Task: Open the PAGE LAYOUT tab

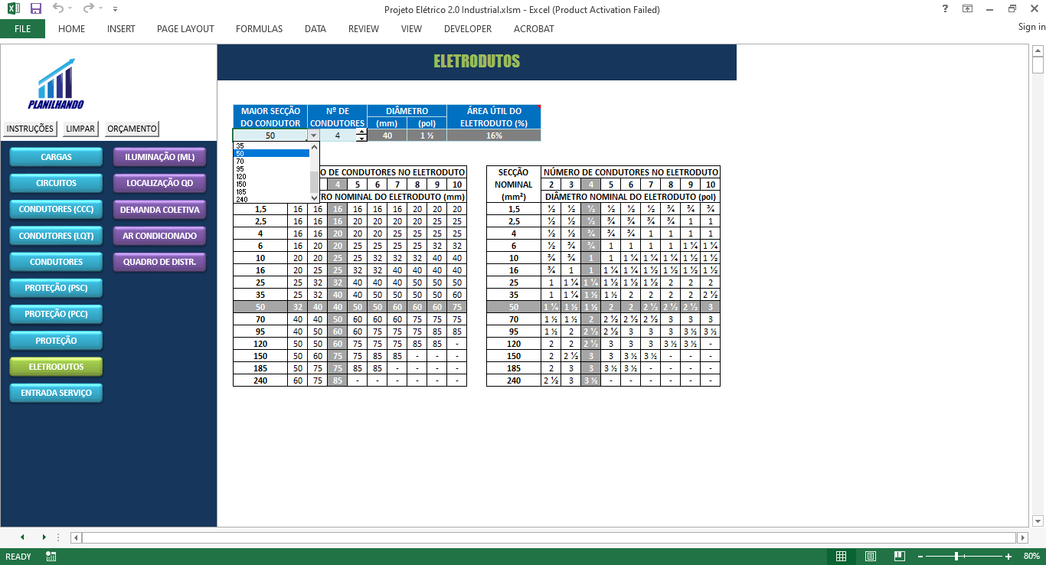Action: [185, 29]
